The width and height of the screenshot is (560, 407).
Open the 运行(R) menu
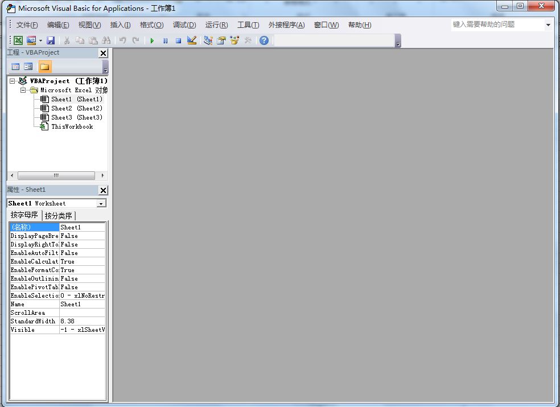click(x=216, y=25)
